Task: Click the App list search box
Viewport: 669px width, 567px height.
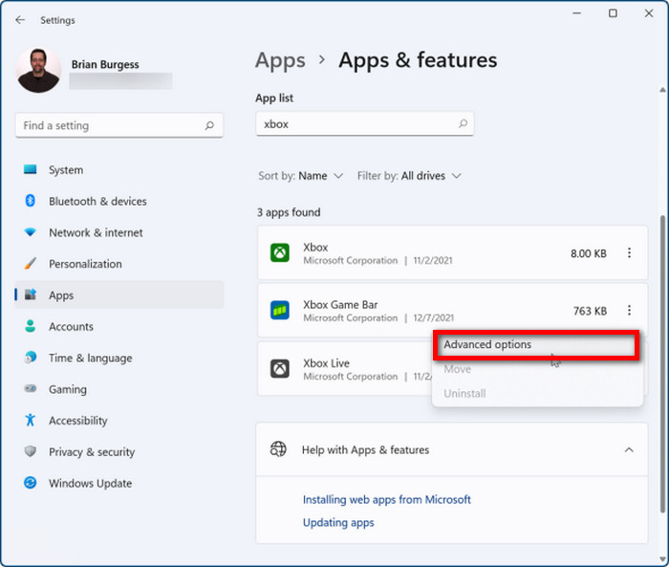Action: (365, 123)
